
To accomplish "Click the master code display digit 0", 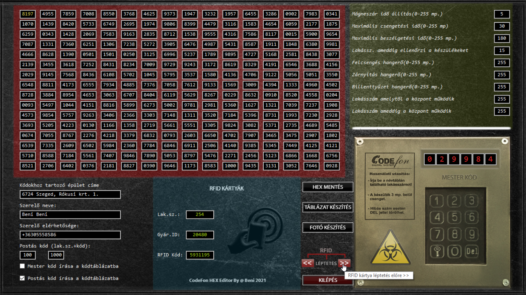I will pyautogui.click(x=430, y=159).
